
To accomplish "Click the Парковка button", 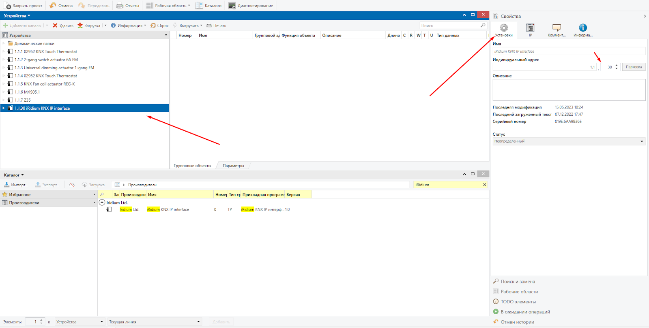I will pyautogui.click(x=634, y=67).
